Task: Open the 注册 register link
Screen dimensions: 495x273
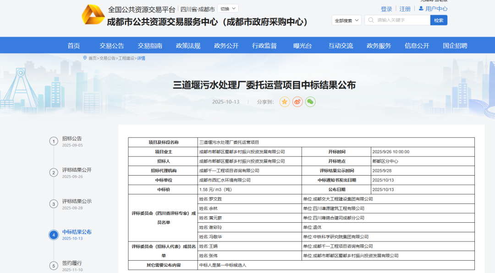Action: click(x=405, y=9)
